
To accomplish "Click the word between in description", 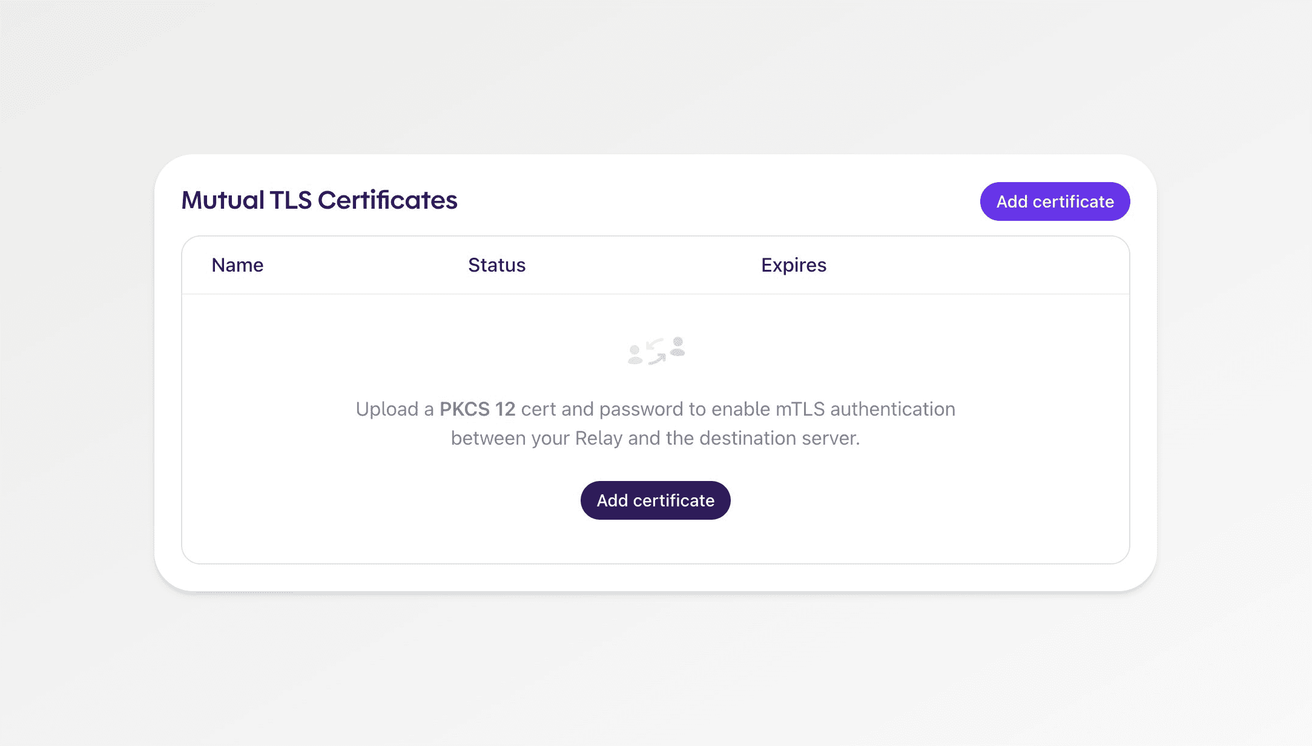I will coord(488,438).
